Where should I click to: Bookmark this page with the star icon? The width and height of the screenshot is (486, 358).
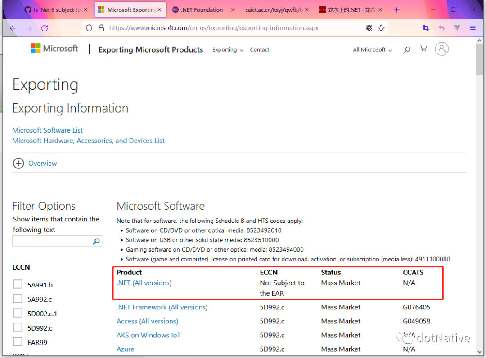(381, 28)
